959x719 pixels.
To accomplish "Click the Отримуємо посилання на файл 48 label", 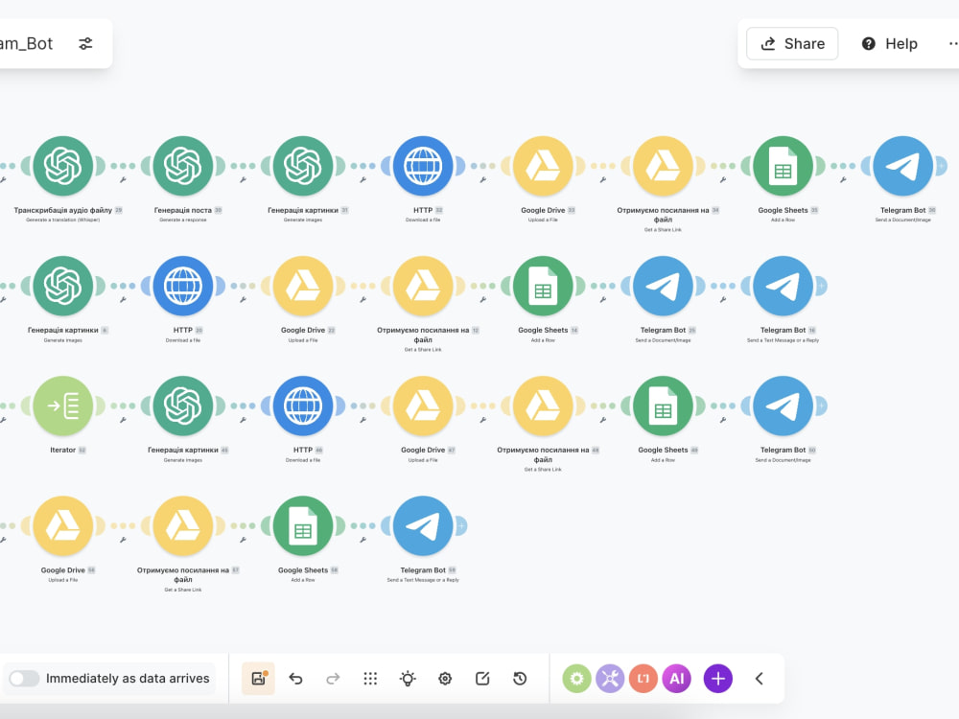I will point(543,454).
